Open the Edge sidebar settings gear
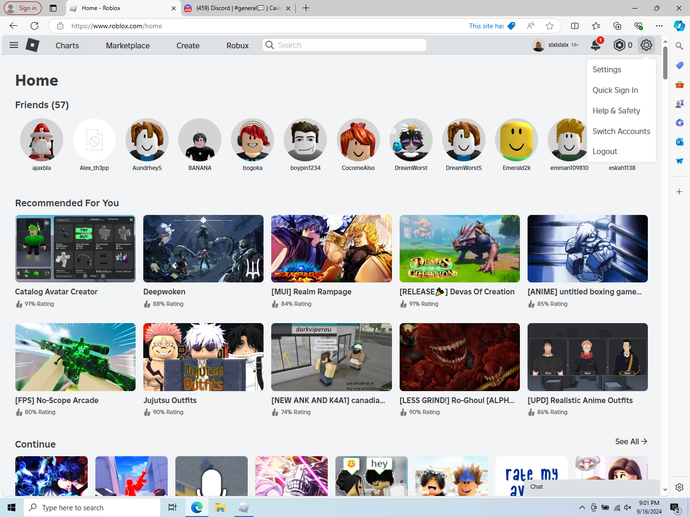The image size is (690, 517). (x=679, y=487)
